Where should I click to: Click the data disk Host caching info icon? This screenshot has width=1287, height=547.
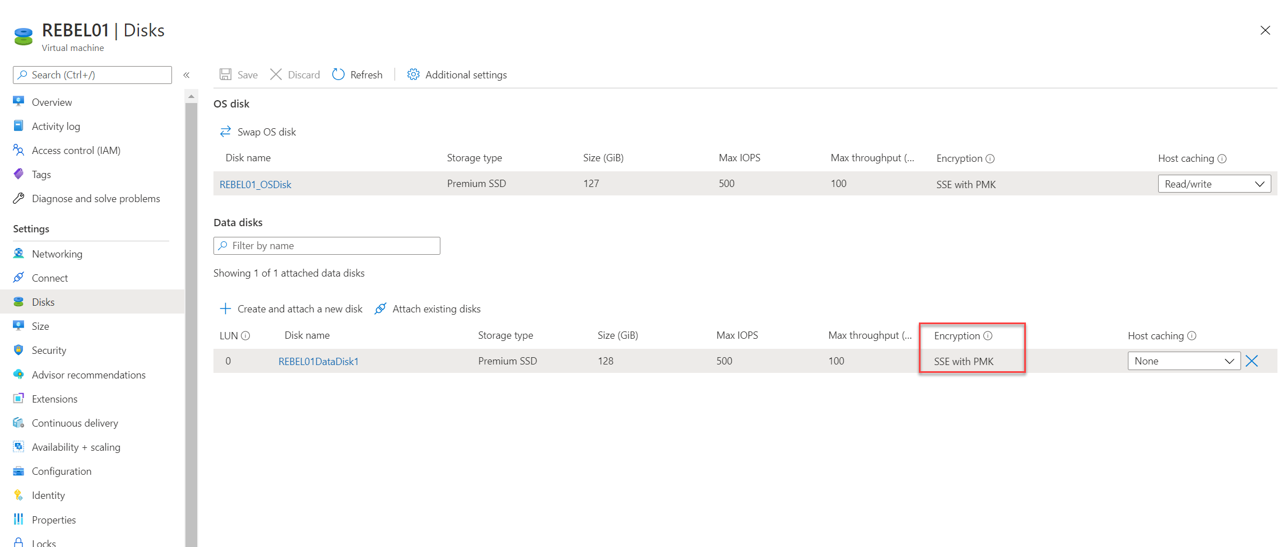coord(1192,336)
